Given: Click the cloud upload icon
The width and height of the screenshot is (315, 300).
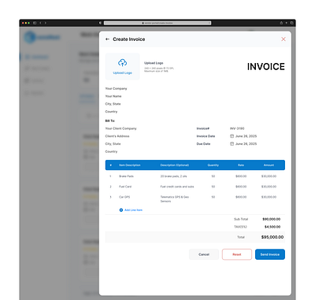Looking at the screenshot, I should point(122,63).
